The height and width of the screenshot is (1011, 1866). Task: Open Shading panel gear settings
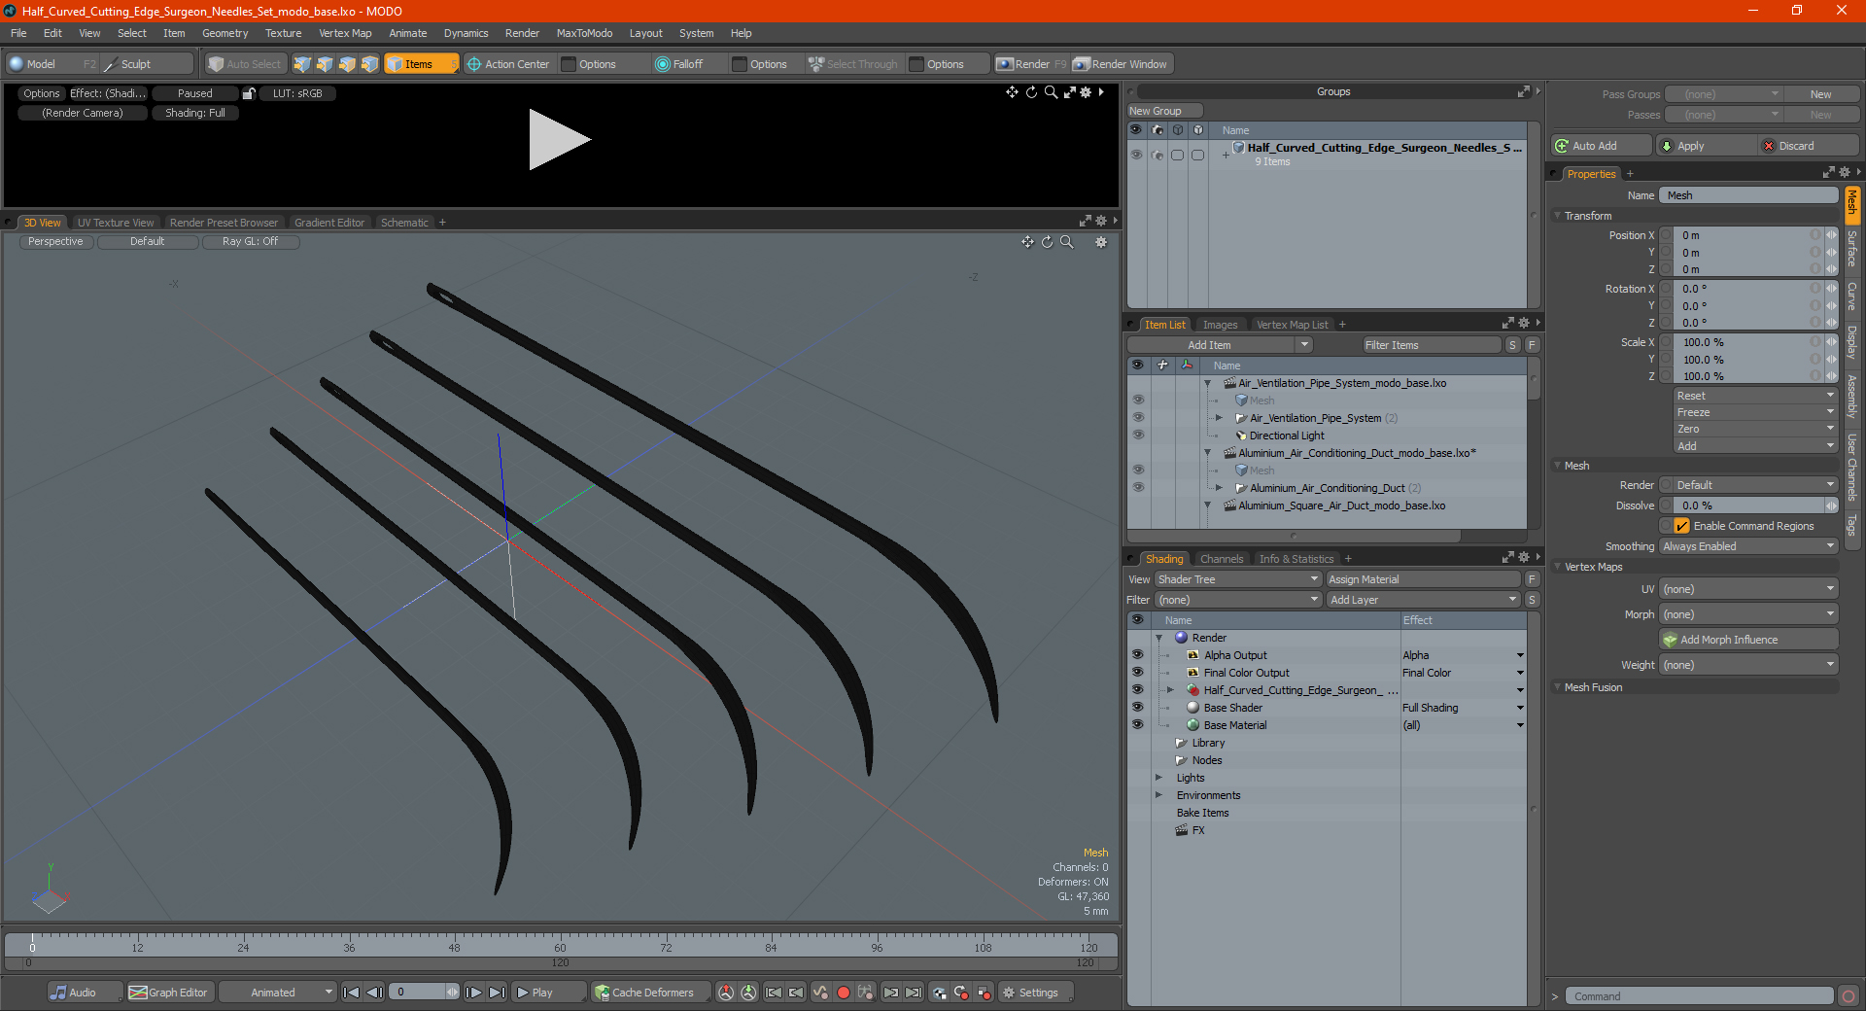[1524, 557]
